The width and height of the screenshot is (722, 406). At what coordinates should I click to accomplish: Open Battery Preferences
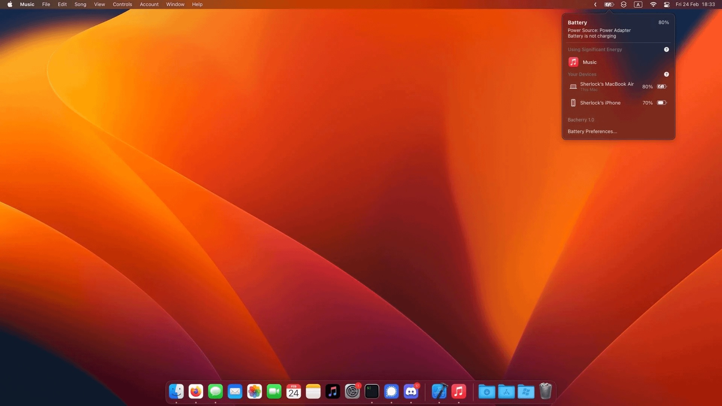tap(592, 132)
